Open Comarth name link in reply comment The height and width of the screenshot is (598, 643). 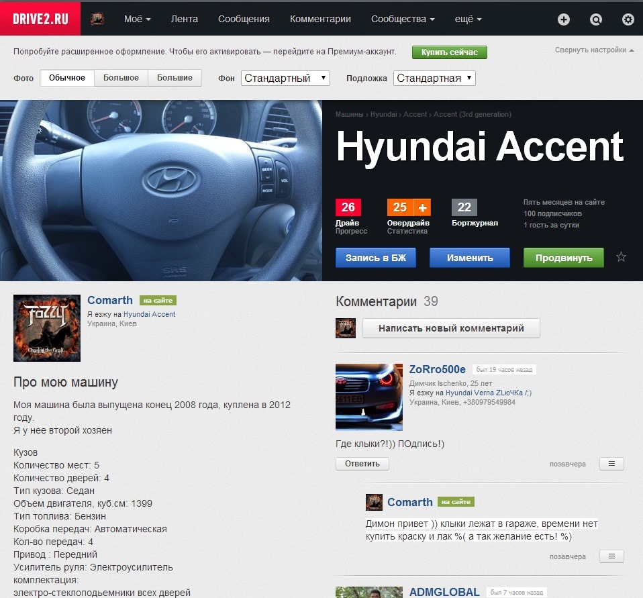pyautogui.click(x=409, y=502)
